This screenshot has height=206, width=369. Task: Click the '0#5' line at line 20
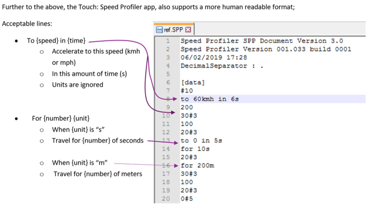[187, 199]
